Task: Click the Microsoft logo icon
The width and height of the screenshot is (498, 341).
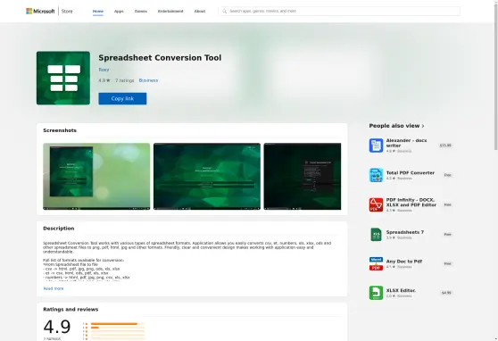Action: [29, 11]
